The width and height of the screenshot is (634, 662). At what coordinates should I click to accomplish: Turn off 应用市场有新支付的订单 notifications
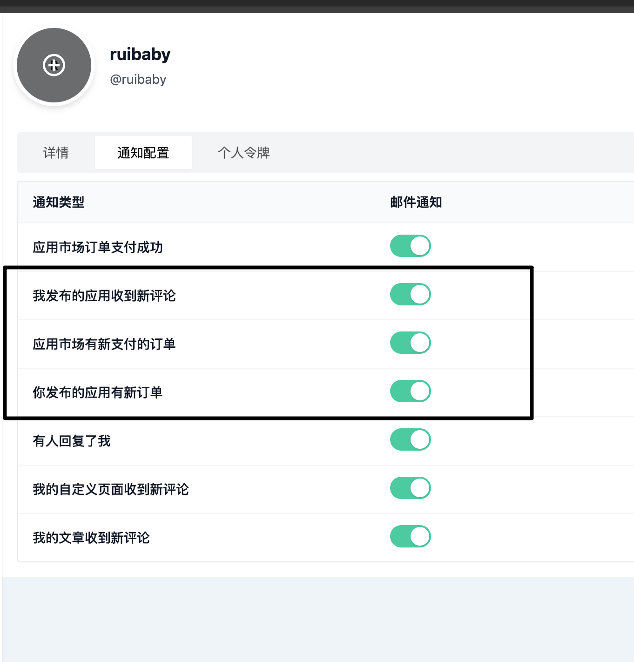(410, 342)
